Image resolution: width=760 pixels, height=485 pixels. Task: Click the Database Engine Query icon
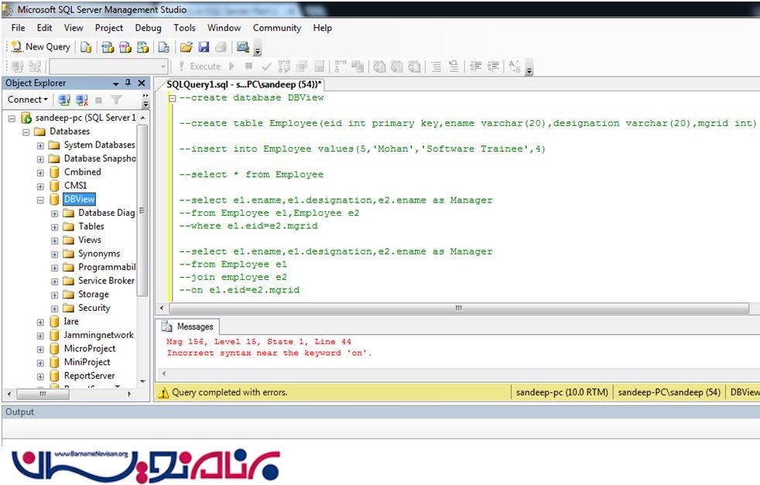pyautogui.click(x=86, y=47)
